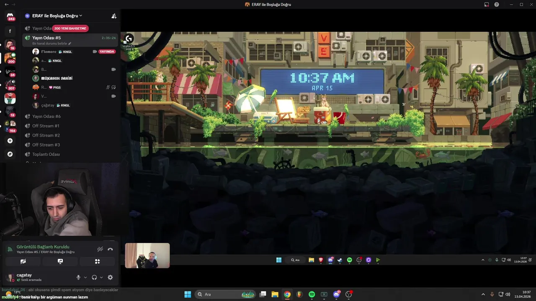The width and height of the screenshot is (536, 301).
Task: Open the activities shapes button
Action: (97, 261)
